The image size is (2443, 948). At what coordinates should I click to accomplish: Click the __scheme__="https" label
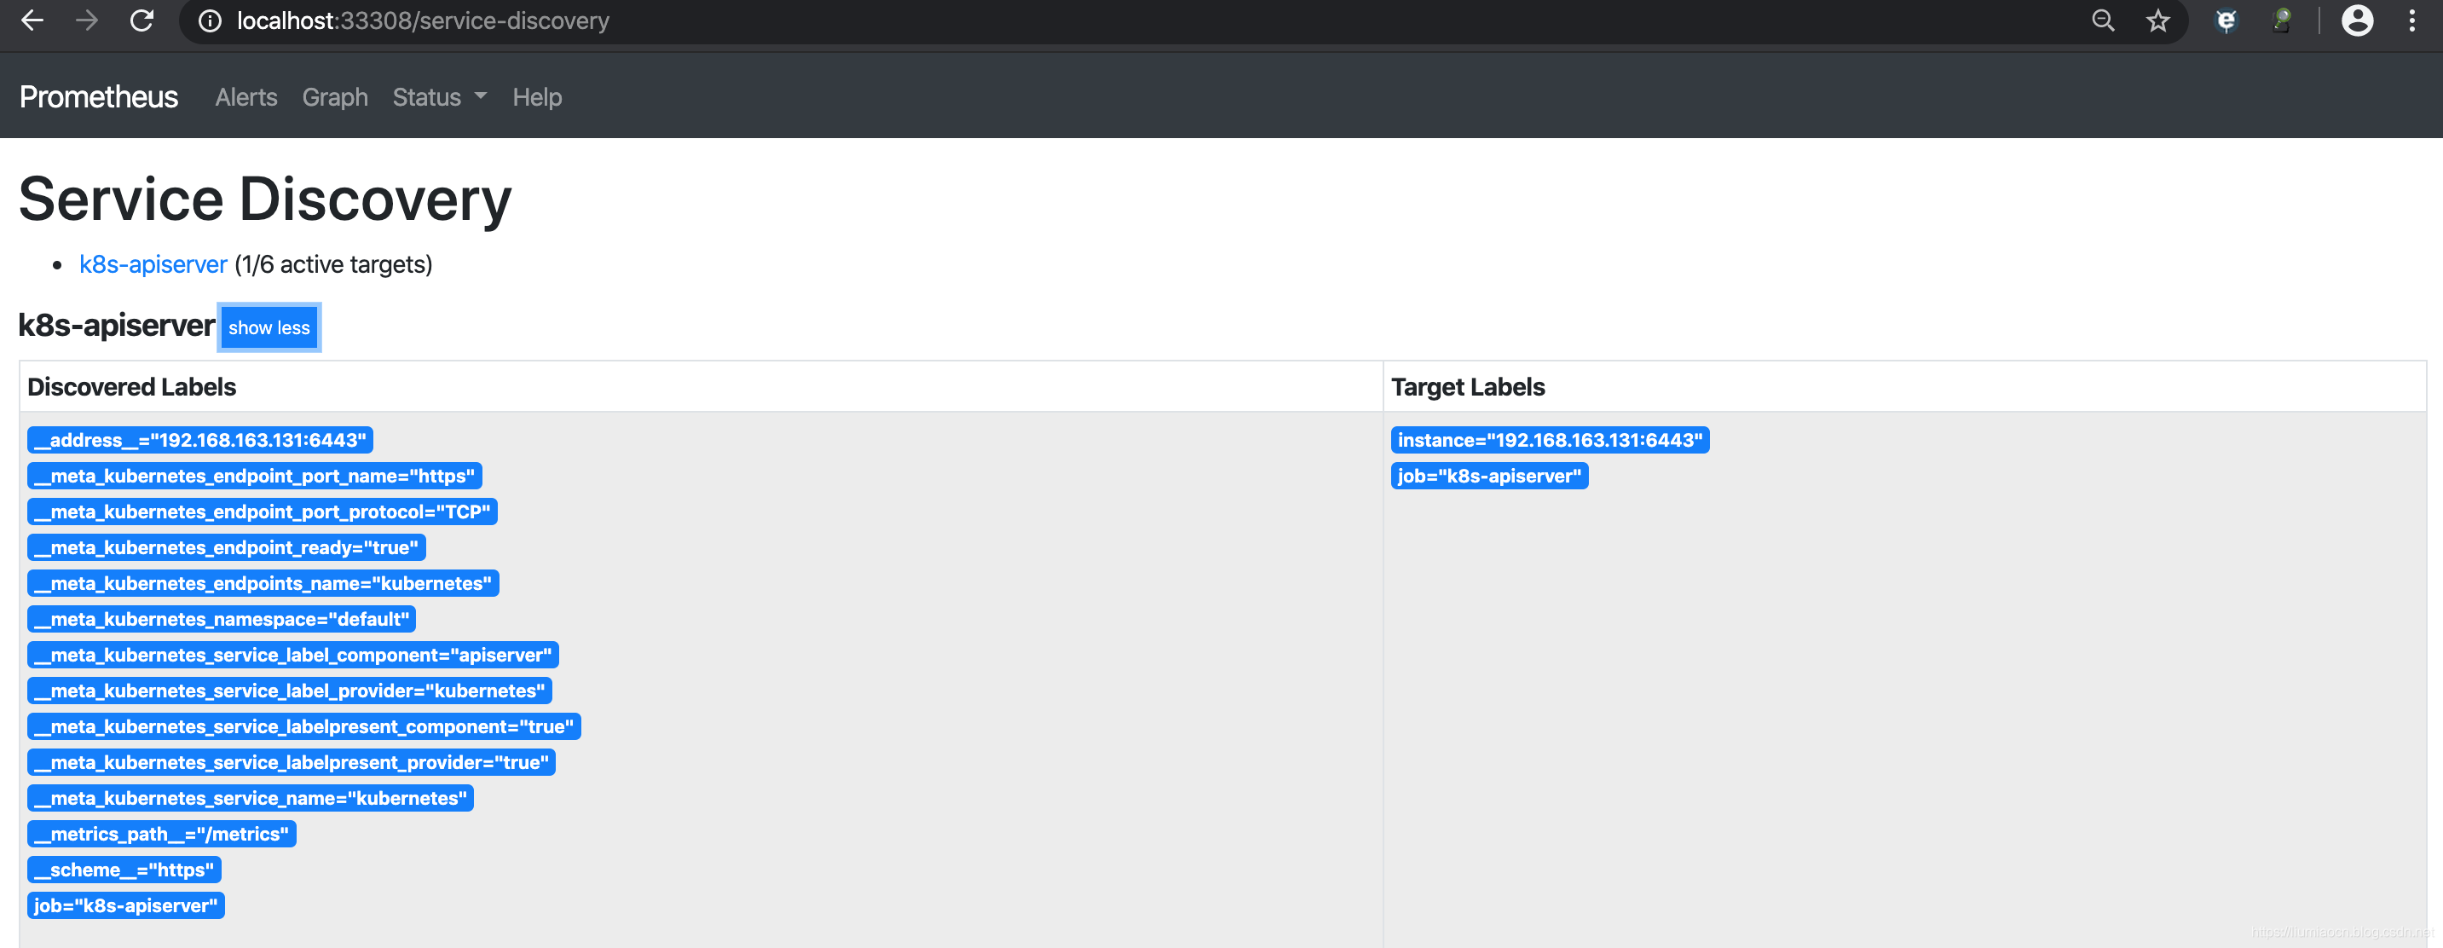124,870
